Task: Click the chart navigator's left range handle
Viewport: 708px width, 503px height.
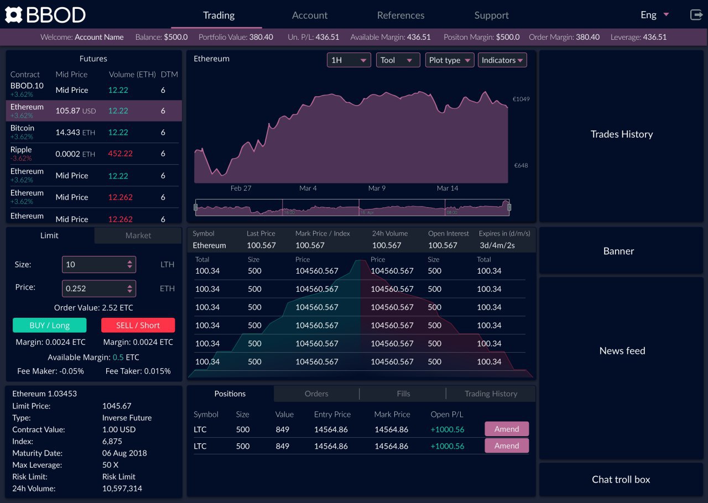Action: (x=195, y=207)
